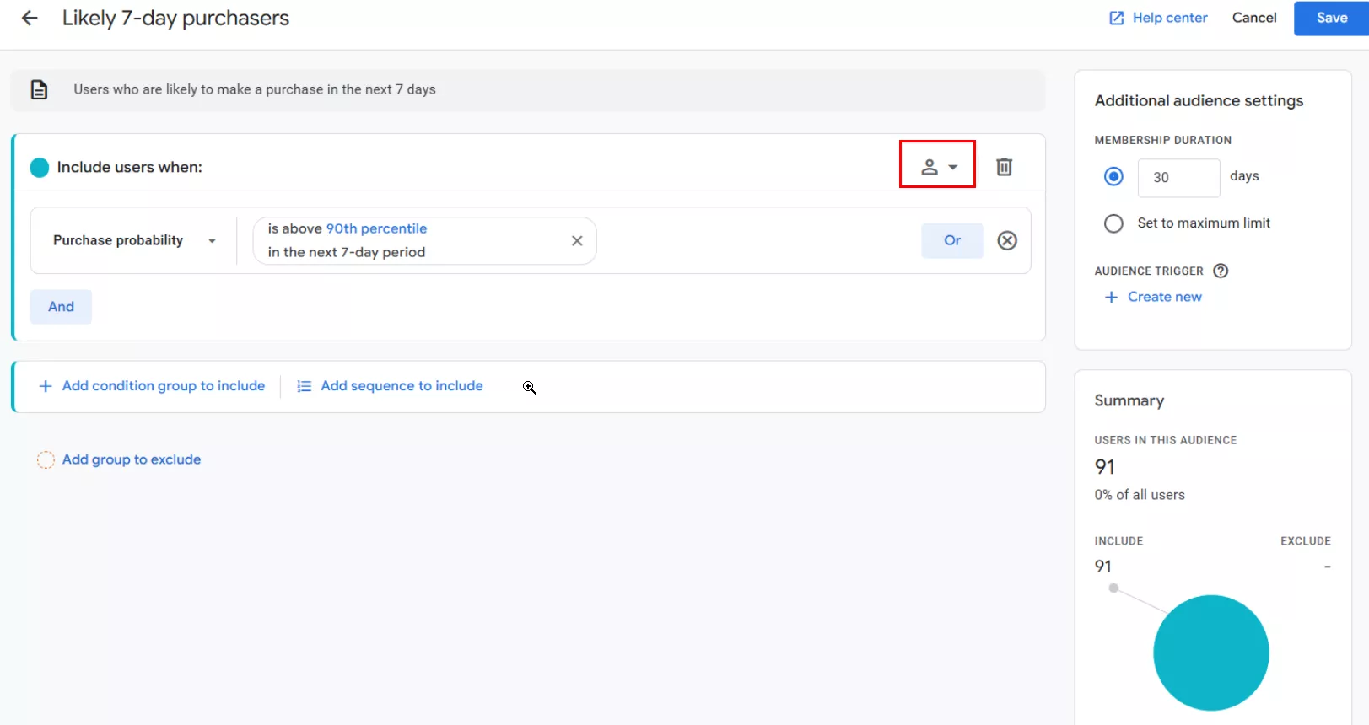
Task: Expand the Purchase probability dropdown
Action: (x=133, y=240)
